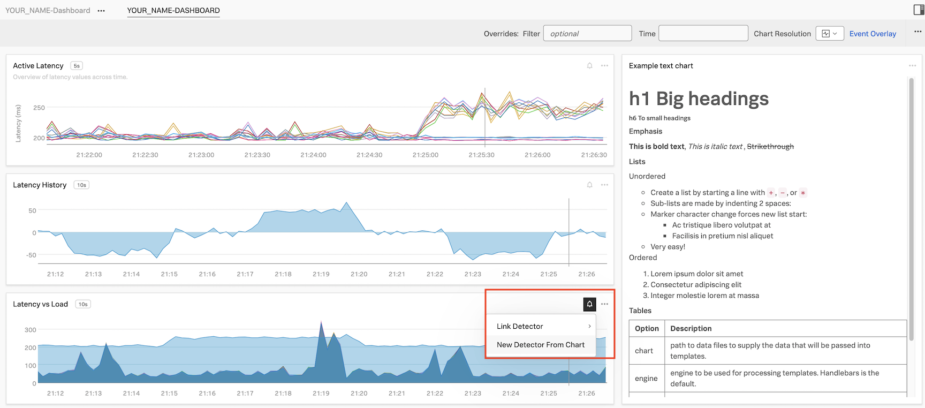Toggle the sidebar panel icon at top right
925x408 pixels.
pos(919,10)
